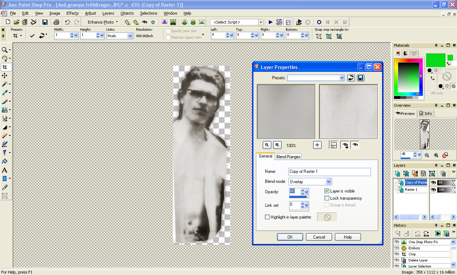Save the image using the floppy disk icon
The height and width of the screenshot is (275, 457).
point(45,22)
